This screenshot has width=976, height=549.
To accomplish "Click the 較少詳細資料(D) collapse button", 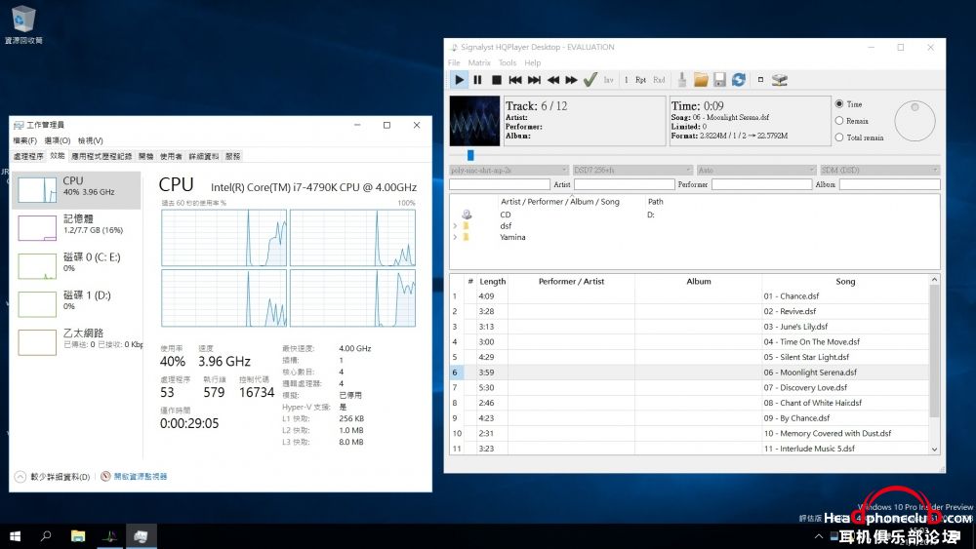I will coord(53,477).
